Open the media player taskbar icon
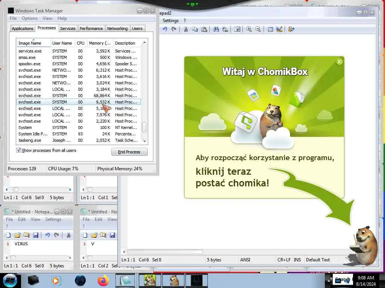The height and width of the screenshot is (288, 385). point(56,280)
